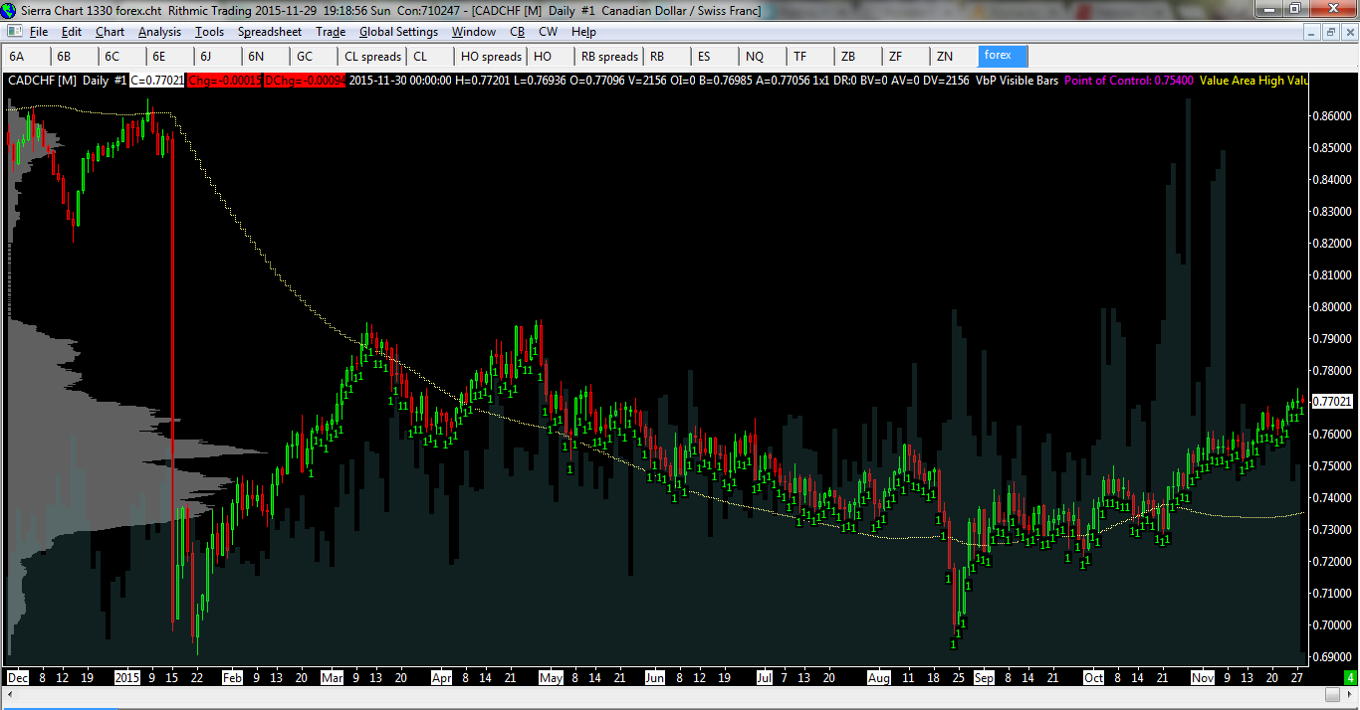
Task: Switch to the ZB chartbook tab
Action: point(859,57)
